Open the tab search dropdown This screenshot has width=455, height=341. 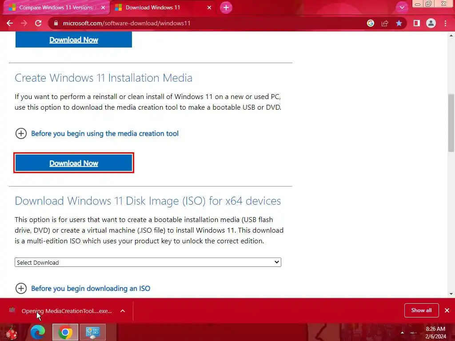(x=402, y=8)
